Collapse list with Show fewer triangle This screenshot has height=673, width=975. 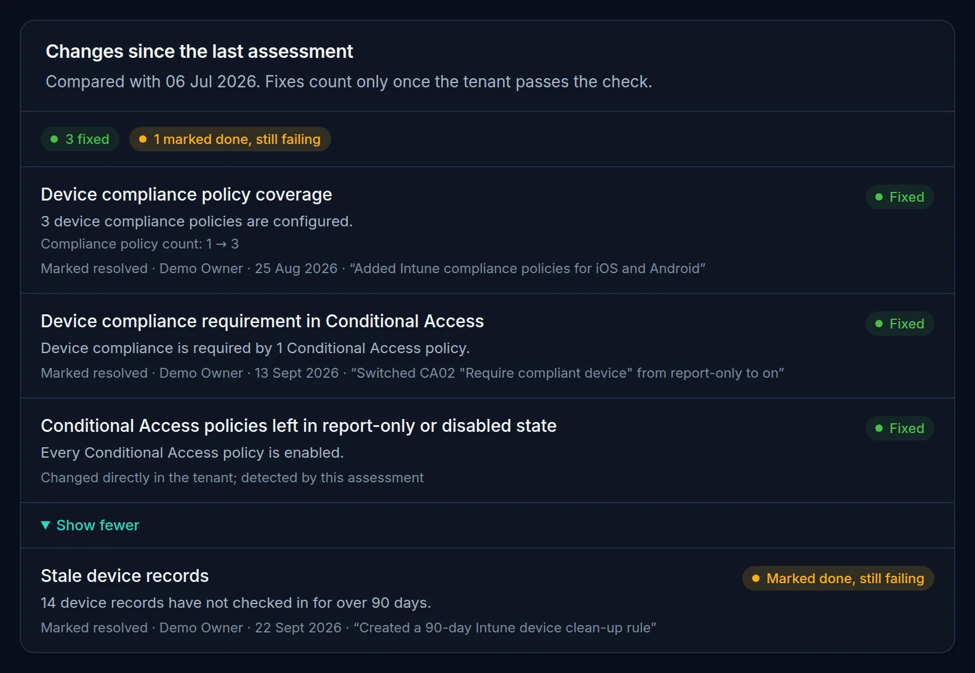(46, 525)
